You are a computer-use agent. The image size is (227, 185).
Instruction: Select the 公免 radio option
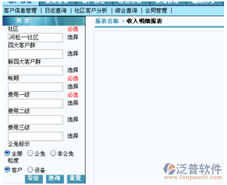30,153
